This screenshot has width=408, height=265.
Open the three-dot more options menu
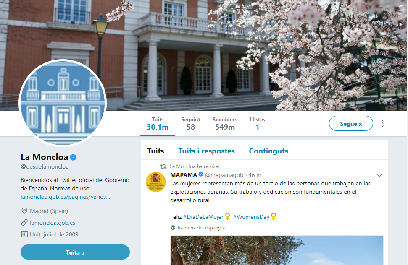382,124
